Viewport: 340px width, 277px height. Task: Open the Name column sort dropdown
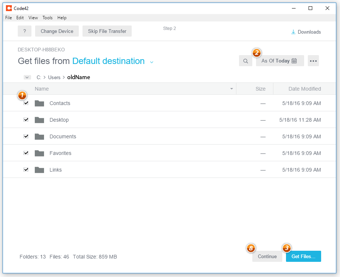click(x=231, y=89)
